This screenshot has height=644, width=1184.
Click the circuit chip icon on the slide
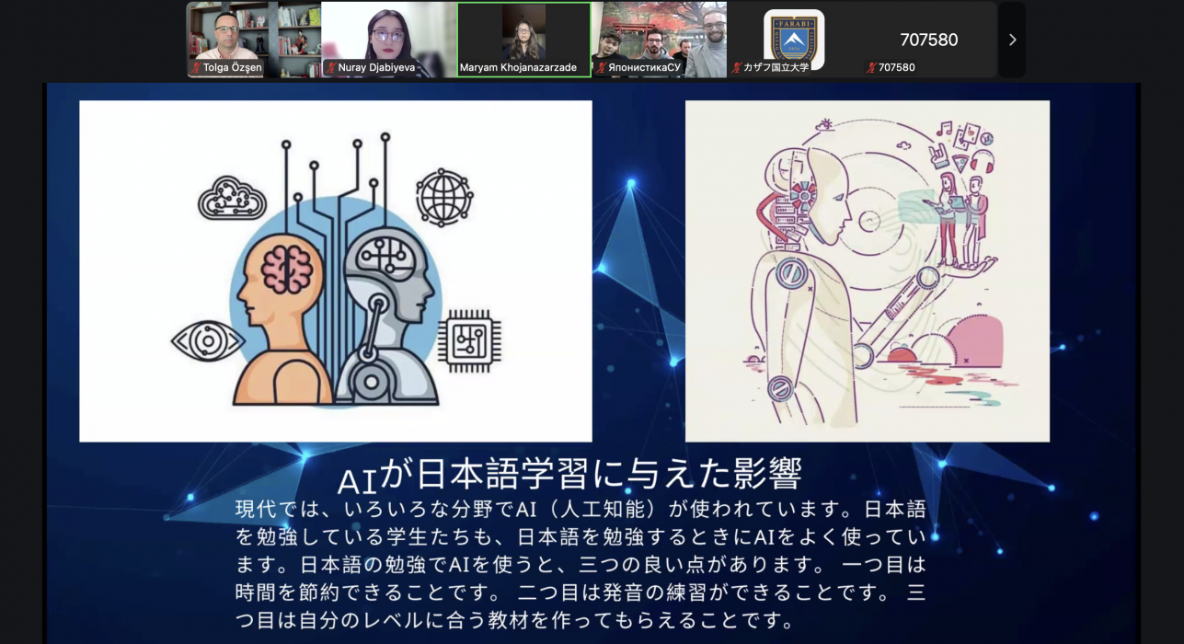469,340
